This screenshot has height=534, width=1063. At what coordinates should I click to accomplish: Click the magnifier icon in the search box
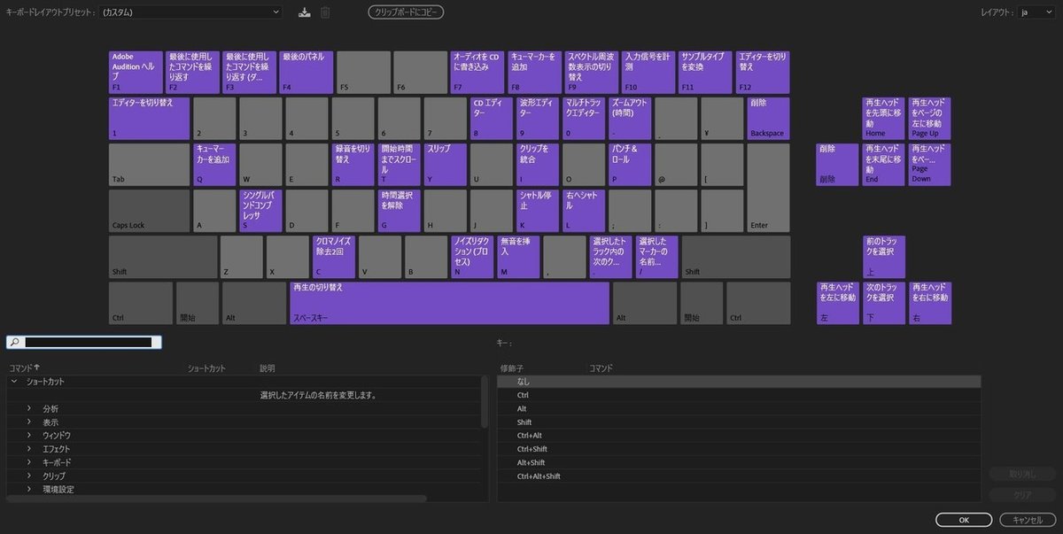(x=16, y=341)
